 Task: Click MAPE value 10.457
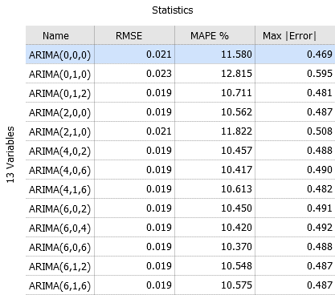(x=236, y=151)
